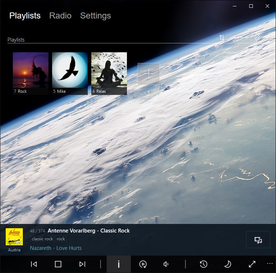Image resolution: width=276 pixels, height=273 pixels.
Task: Click the classic rock tag
Action: (x=42, y=239)
